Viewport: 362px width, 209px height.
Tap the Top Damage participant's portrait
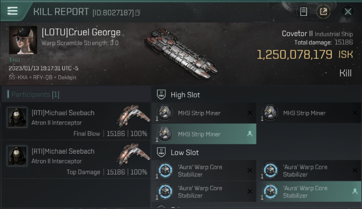(17, 156)
